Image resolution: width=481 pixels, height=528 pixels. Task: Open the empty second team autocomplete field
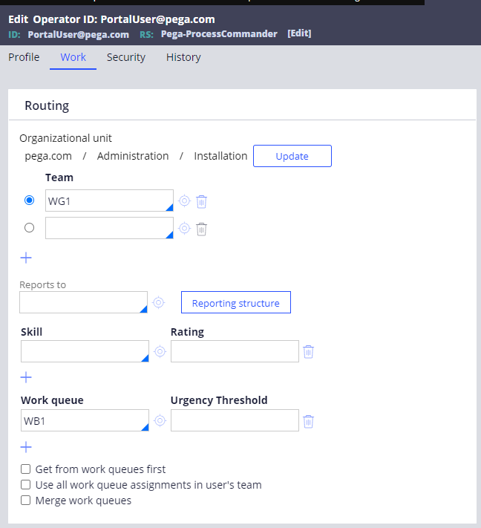pos(109,228)
